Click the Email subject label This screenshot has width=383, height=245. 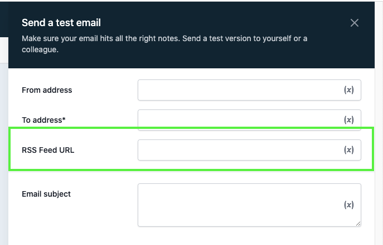tap(46, 194)
